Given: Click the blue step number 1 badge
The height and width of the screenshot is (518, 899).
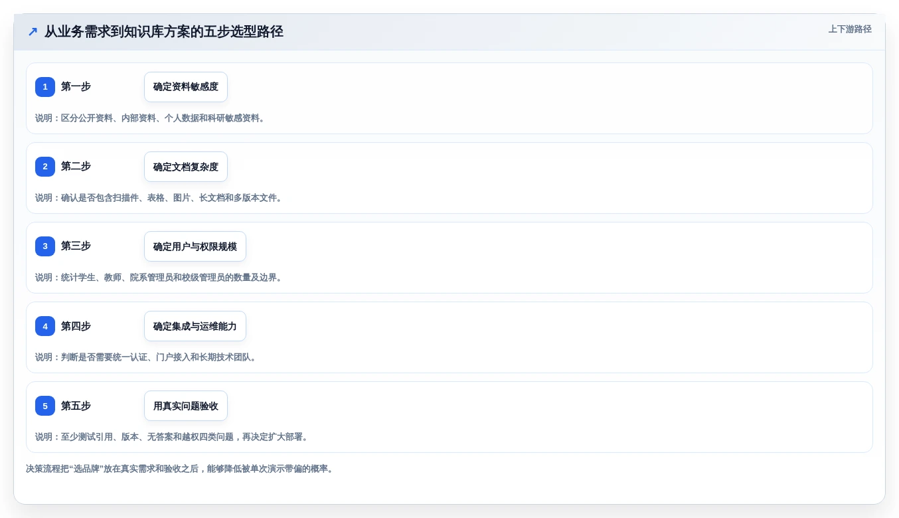Looking at the screenshot, I should click(45, 87).
